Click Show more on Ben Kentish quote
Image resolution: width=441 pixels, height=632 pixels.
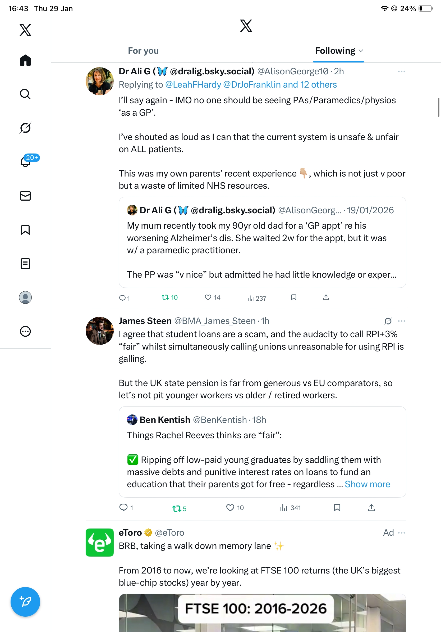pos(367,484)
